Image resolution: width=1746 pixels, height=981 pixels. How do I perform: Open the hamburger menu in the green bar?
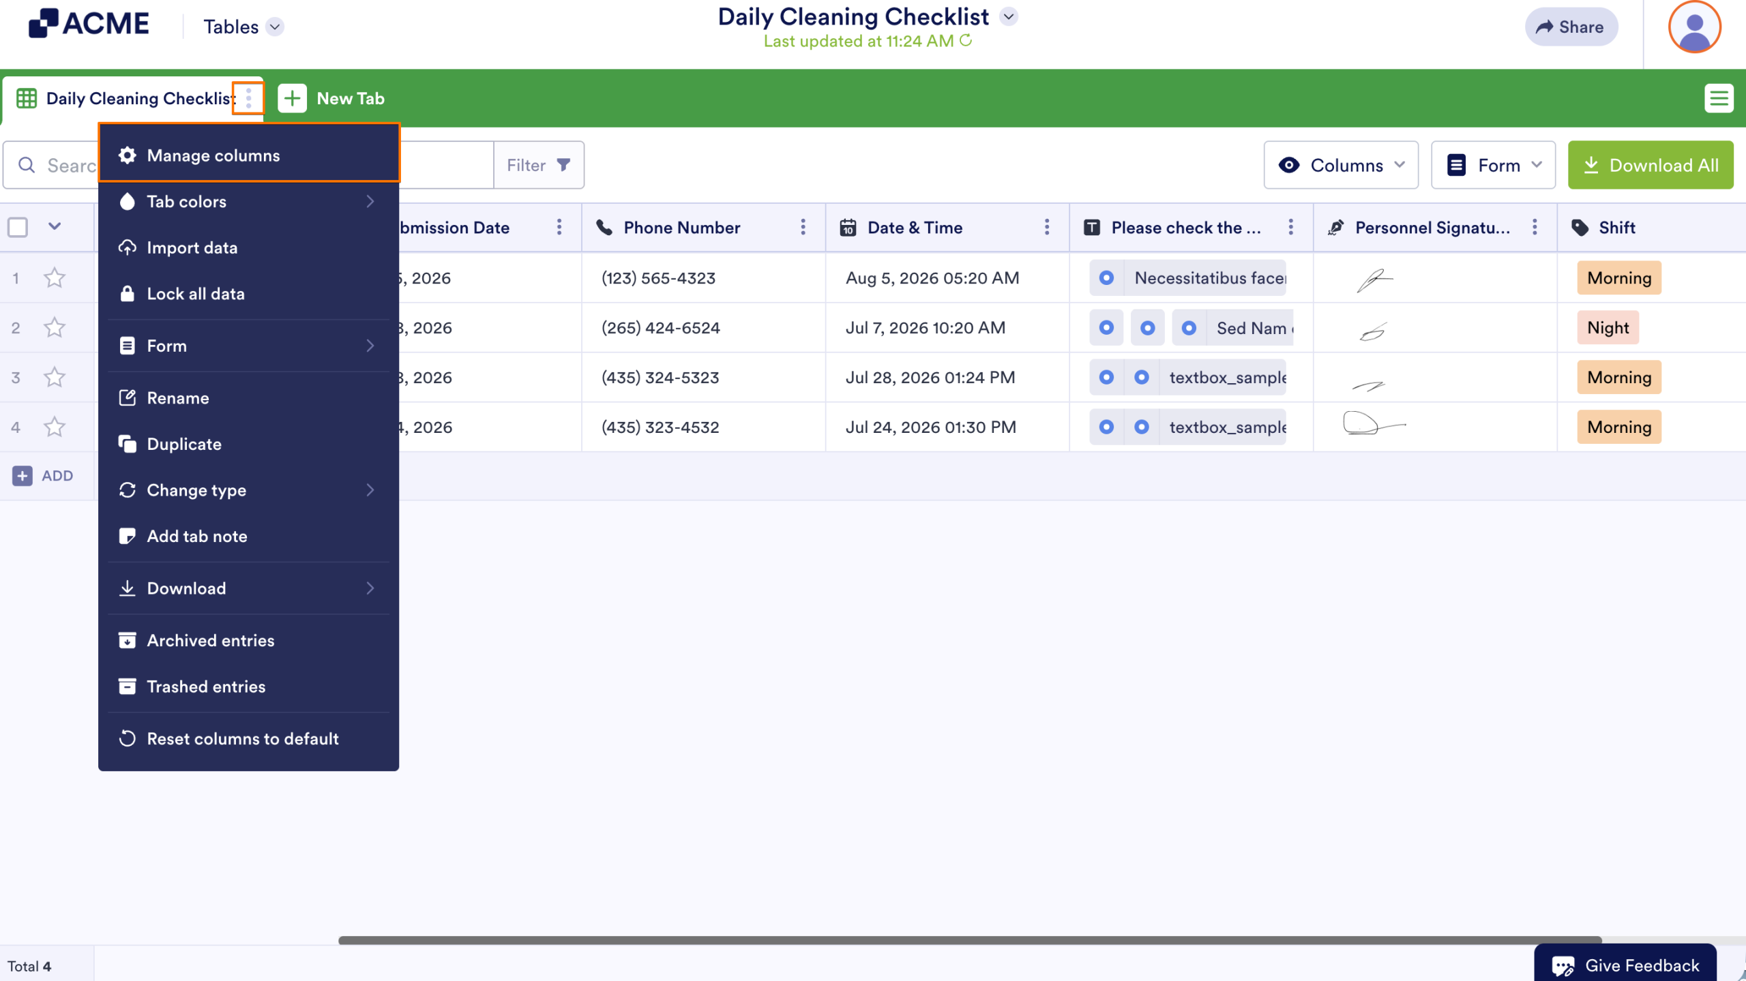(x=1719, y=99)
